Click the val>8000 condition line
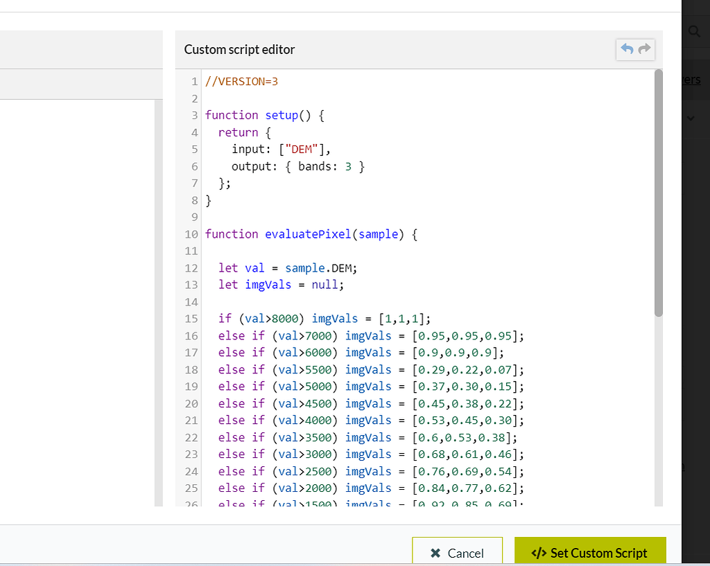 coord(324,319)
